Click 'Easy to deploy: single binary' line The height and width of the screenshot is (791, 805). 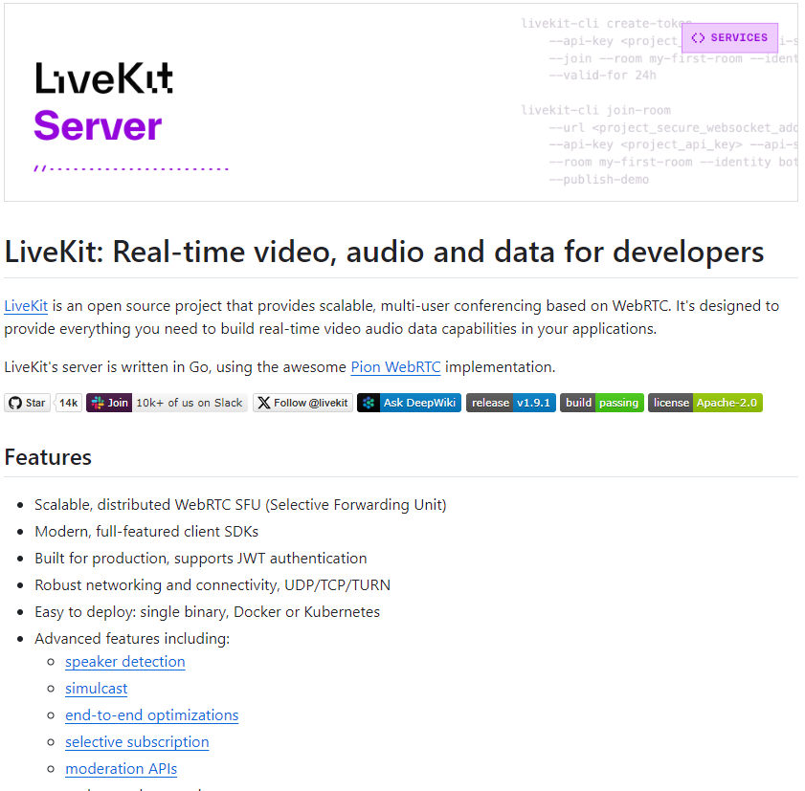click(207, 611)
